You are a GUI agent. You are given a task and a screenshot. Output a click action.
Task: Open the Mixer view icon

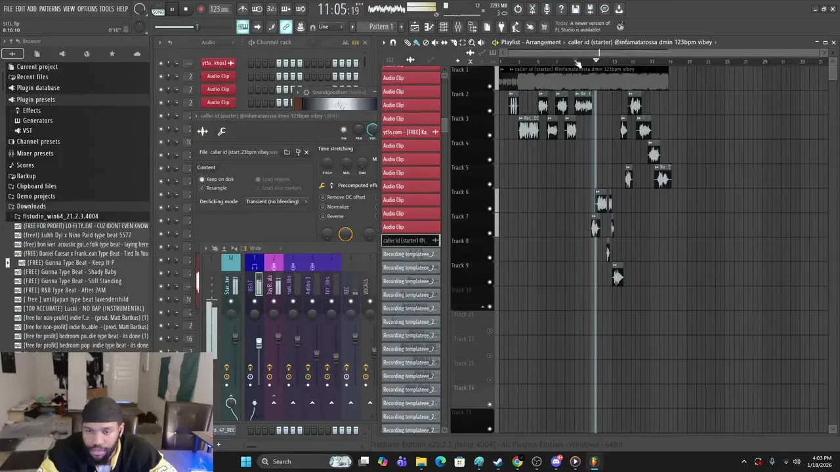(458, 27)
